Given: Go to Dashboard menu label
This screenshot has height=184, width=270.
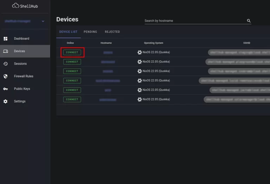Looking at the screenshot, I should pyautogui.click(x=21, y=38).
